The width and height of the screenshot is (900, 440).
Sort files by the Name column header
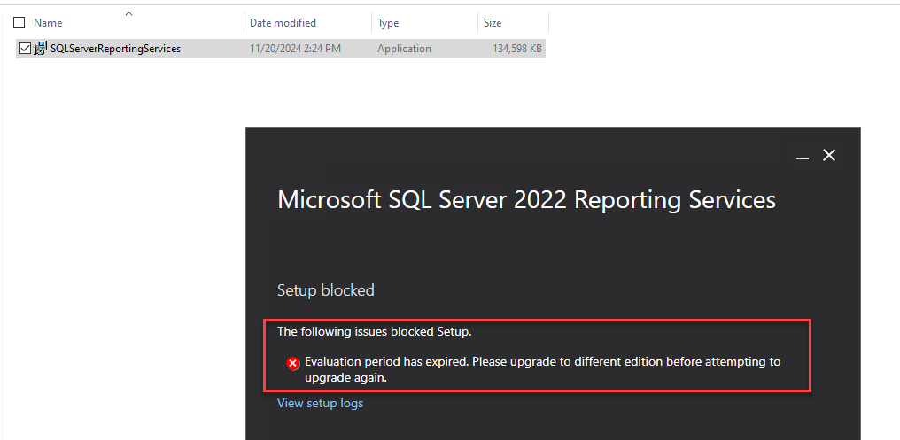tap(49, 23)
